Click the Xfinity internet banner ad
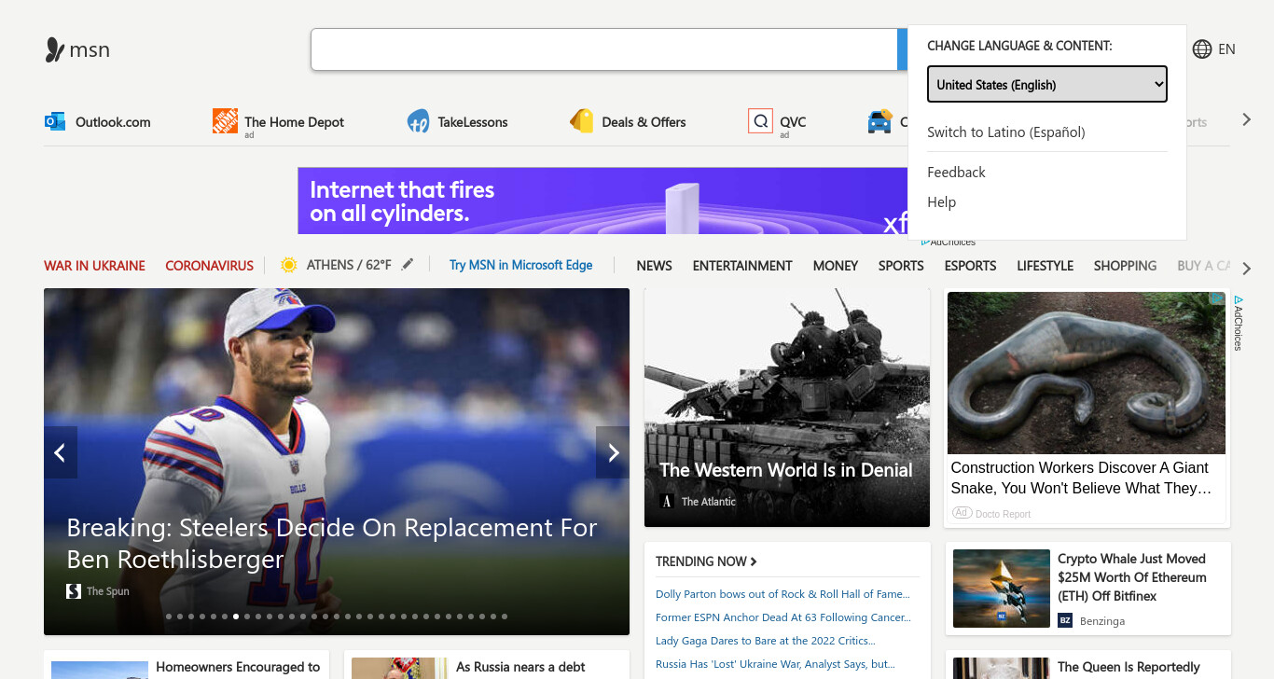The height and width of the screenshot is (679, 1274). coord(602,201)
